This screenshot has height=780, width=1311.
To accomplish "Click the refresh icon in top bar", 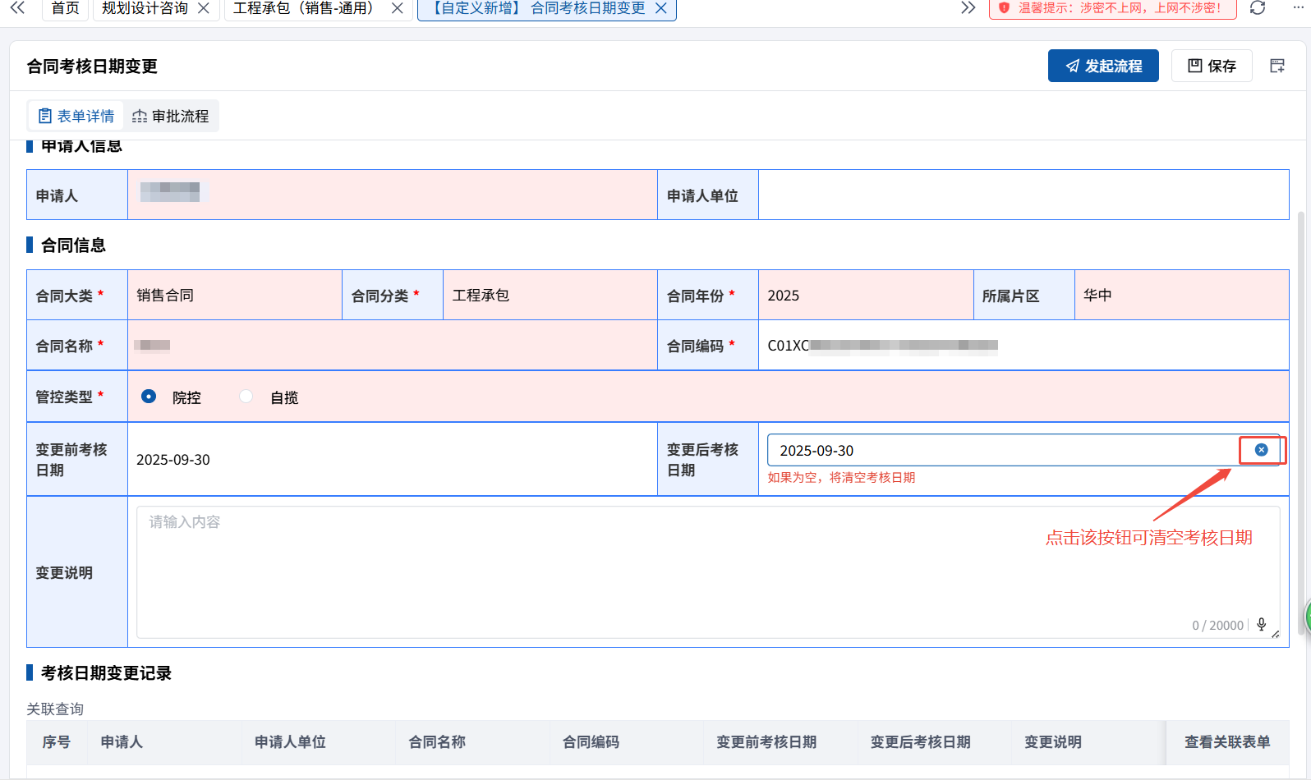I will point(1257,8).
